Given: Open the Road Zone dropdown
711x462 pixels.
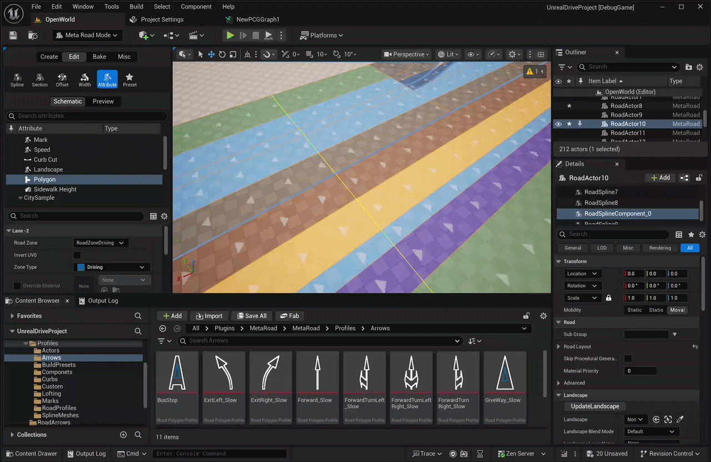Looking at the screenshot, I should tap(101, 243).
